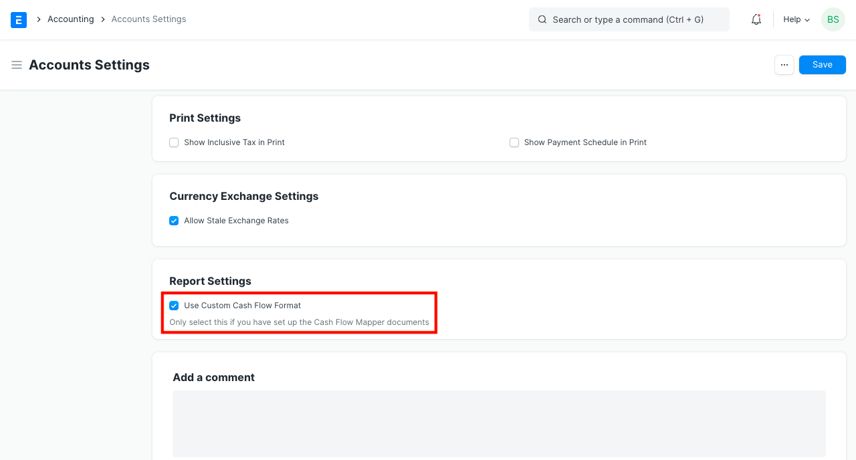Disable Allow Stale Exchange Rates
Image resolution: width=856 pixels, height=460 pixels.
point(174,221)
